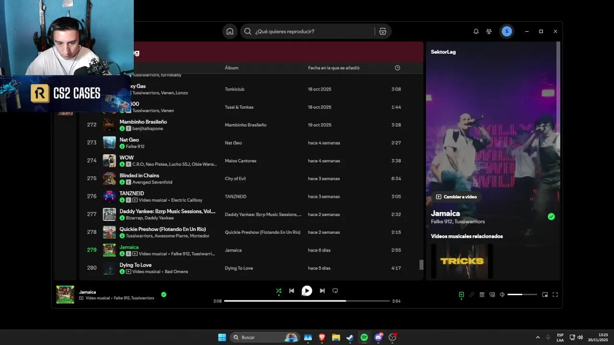Show hidden system tray icons
The image size is (614, 345).
click(x=538, y=337)
